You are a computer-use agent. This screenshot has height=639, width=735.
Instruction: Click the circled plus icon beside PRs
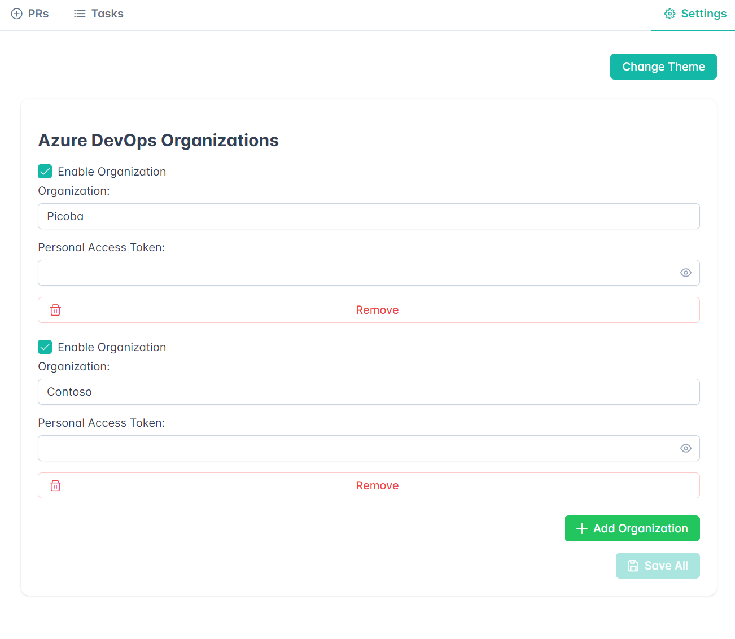point(17,14)
